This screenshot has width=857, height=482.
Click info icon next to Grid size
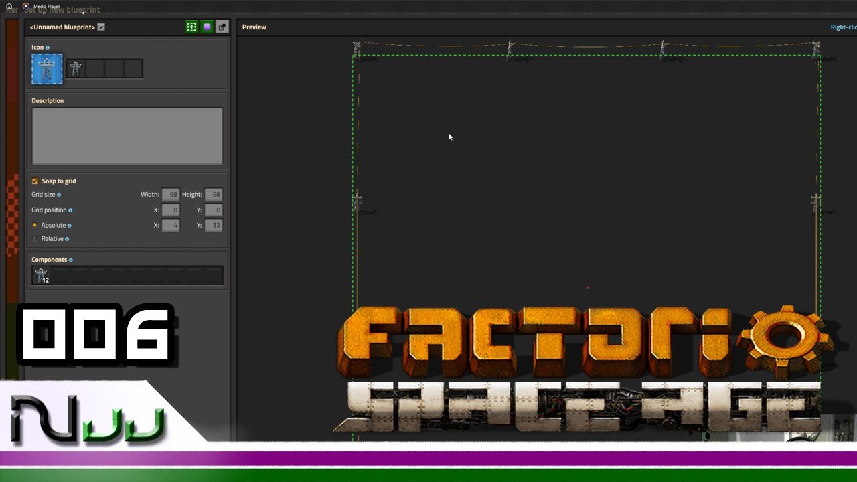click(59, 195)
